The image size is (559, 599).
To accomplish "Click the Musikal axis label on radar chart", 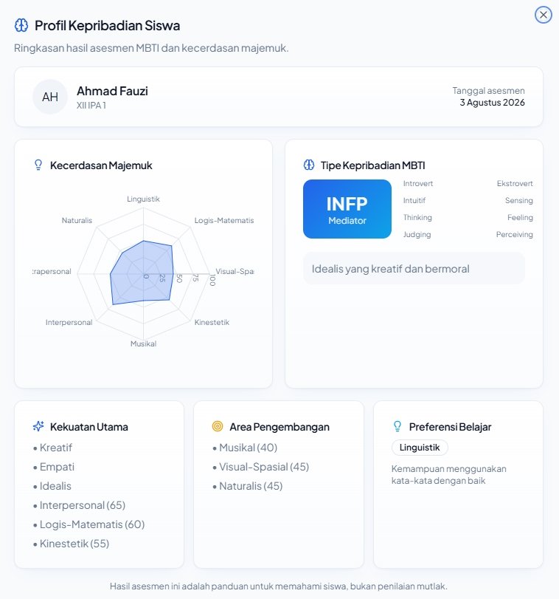I will [x=143, y=343].
